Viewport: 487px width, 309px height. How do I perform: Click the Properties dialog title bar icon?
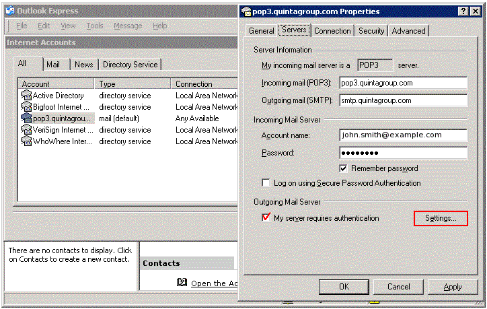(x=246, y=11)
